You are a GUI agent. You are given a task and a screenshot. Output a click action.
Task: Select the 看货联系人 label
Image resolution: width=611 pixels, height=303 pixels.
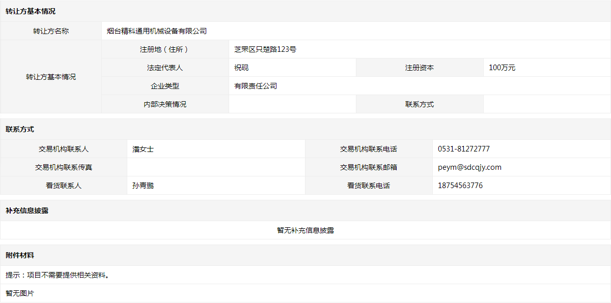[64, 186]
